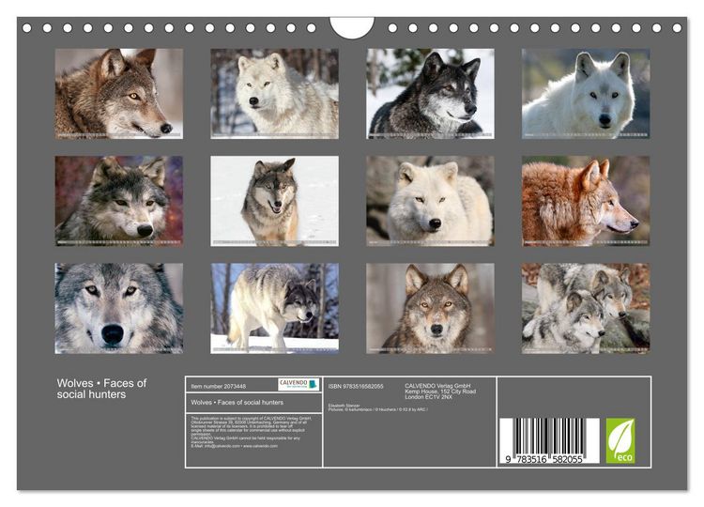This screenshot has height=507, width=704.
Task: Open the wolf walking on white snow thumbnail
Action: pos(274,201)
